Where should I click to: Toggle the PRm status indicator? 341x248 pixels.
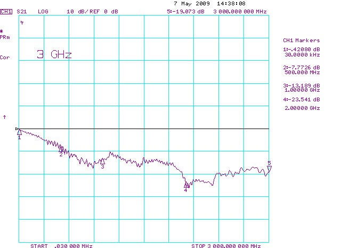tap(5, 37)
